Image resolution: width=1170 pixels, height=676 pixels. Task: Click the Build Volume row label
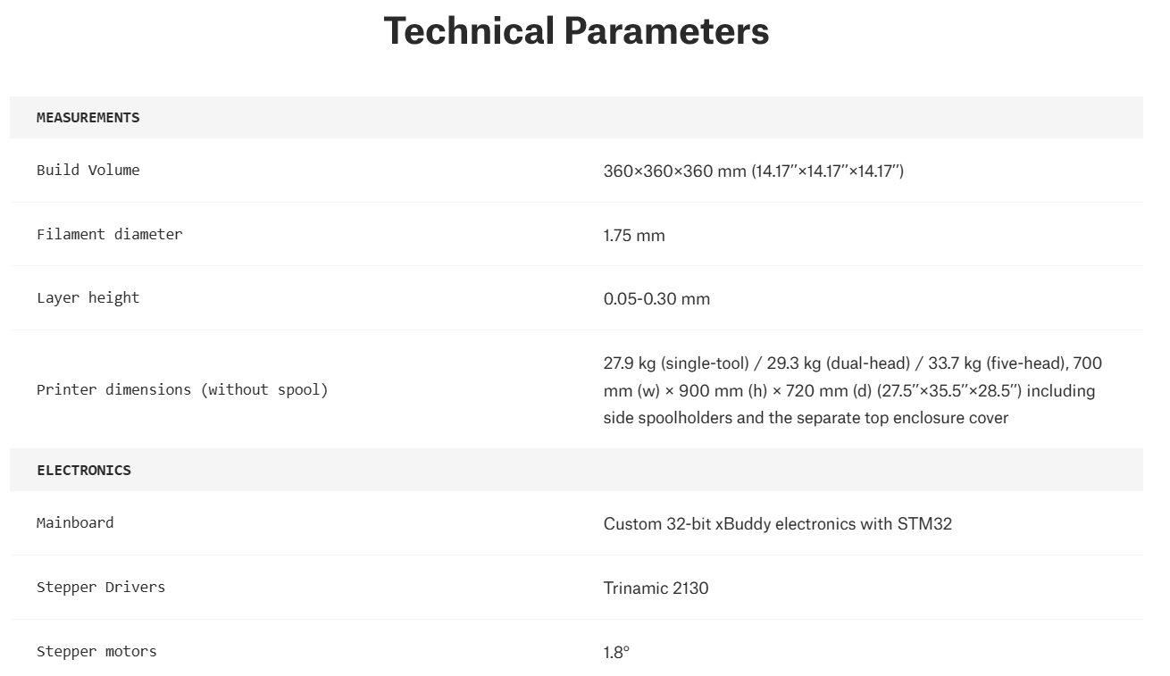point(88,170)
